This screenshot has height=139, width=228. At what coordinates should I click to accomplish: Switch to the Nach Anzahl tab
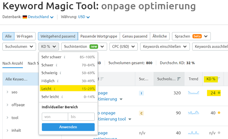pos(13,63)
